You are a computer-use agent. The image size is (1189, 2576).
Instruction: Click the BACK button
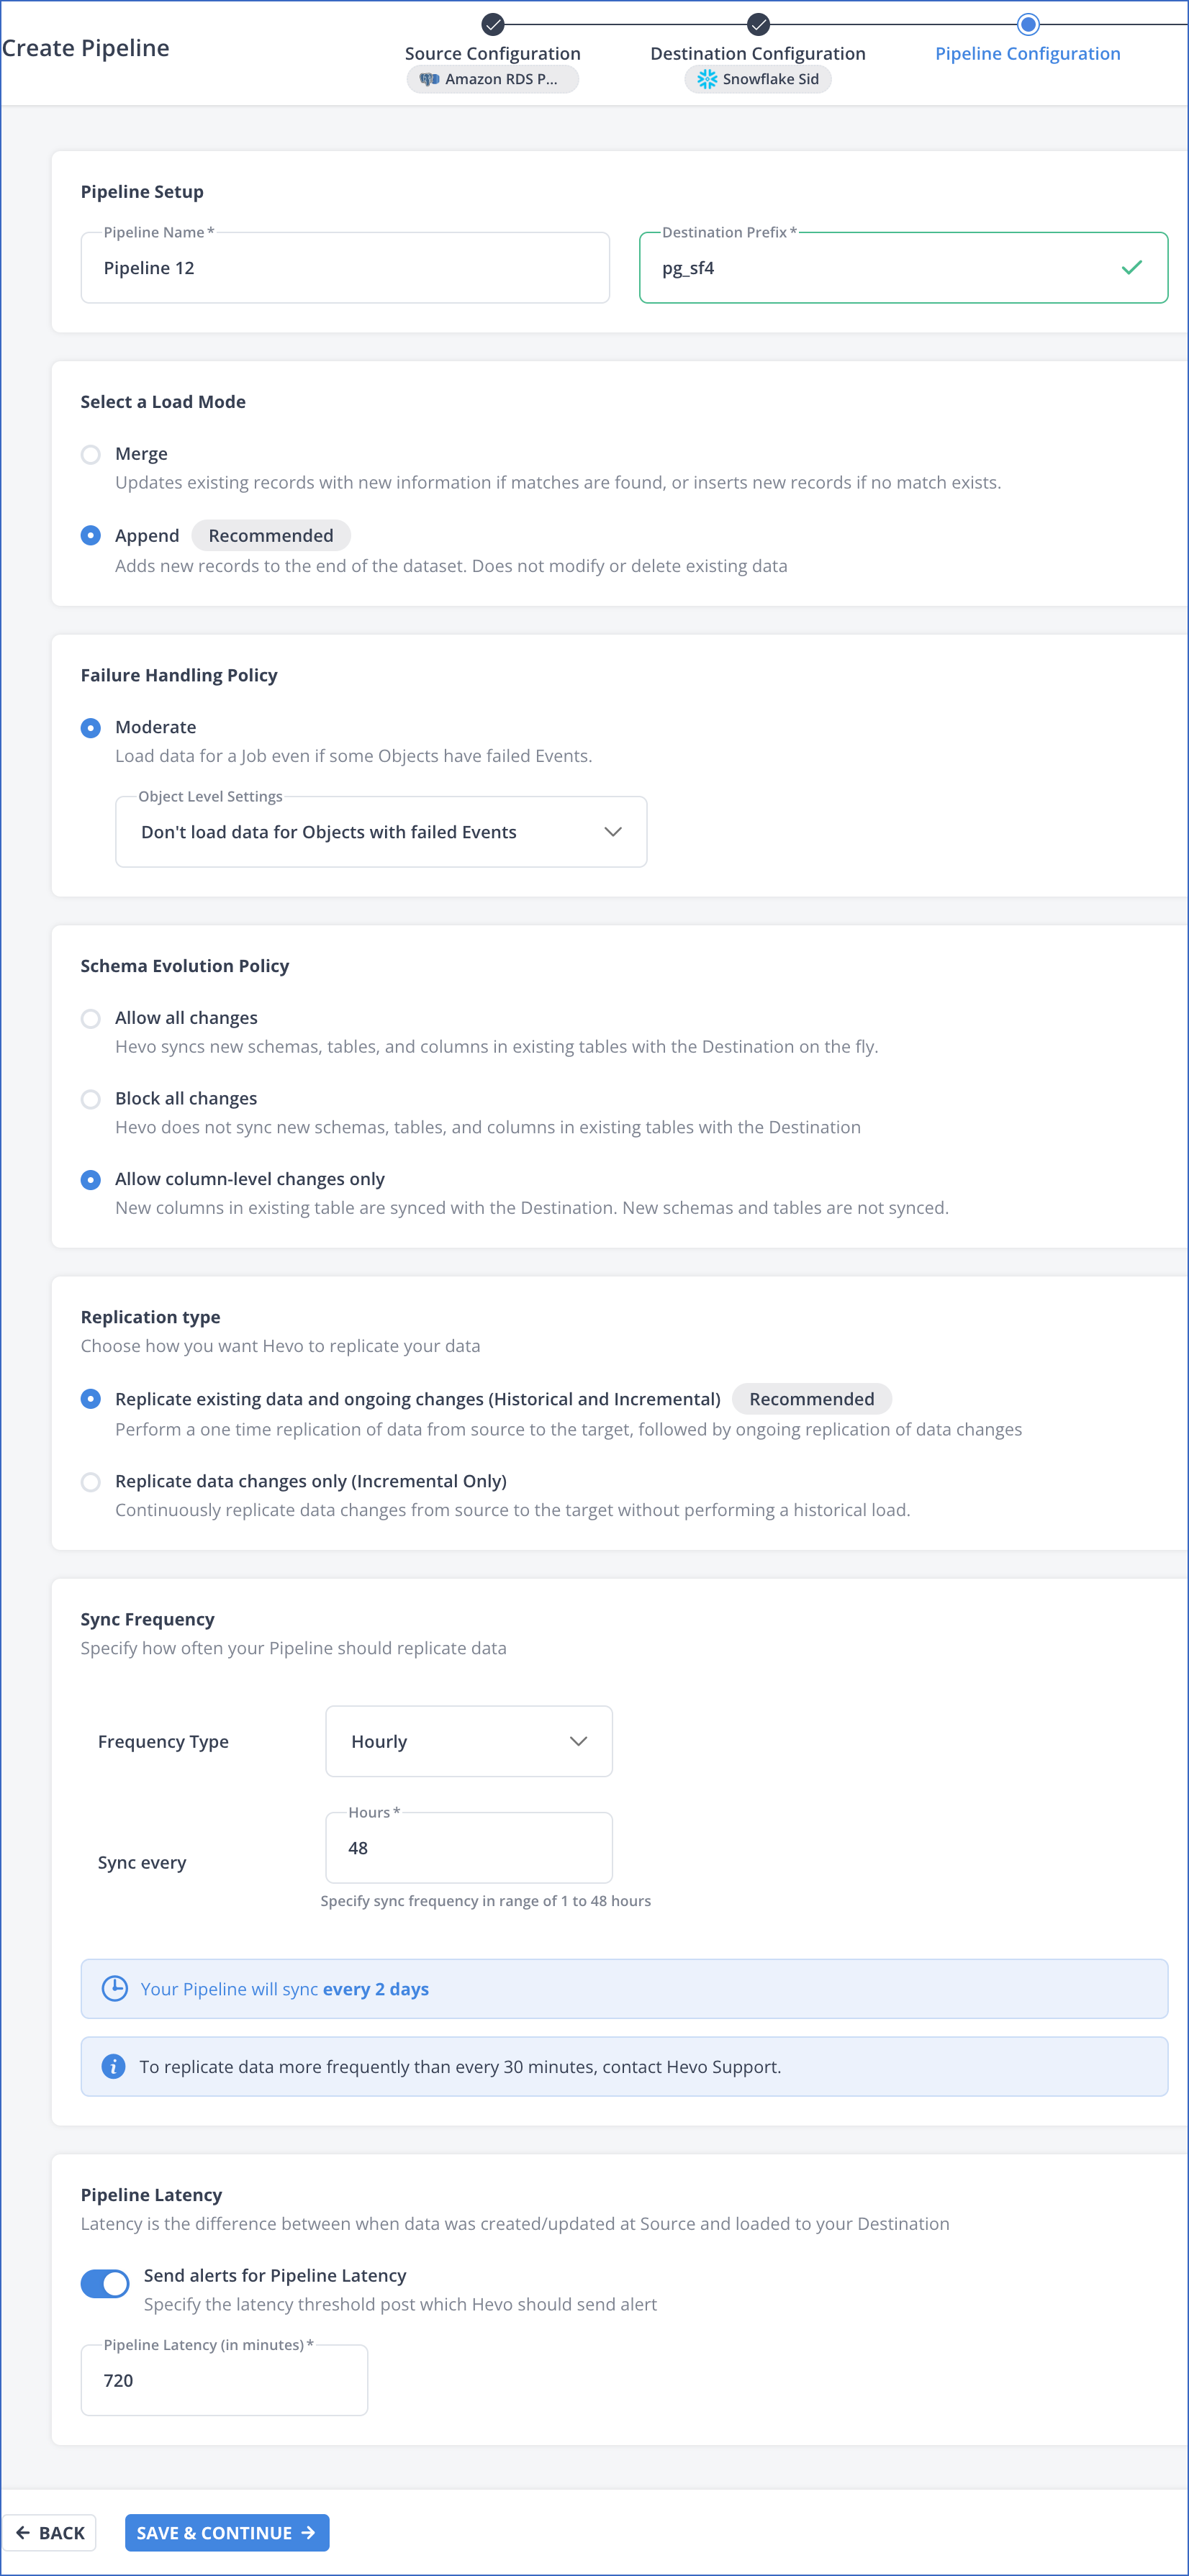pyautogui.click(x=49, y=2532)
